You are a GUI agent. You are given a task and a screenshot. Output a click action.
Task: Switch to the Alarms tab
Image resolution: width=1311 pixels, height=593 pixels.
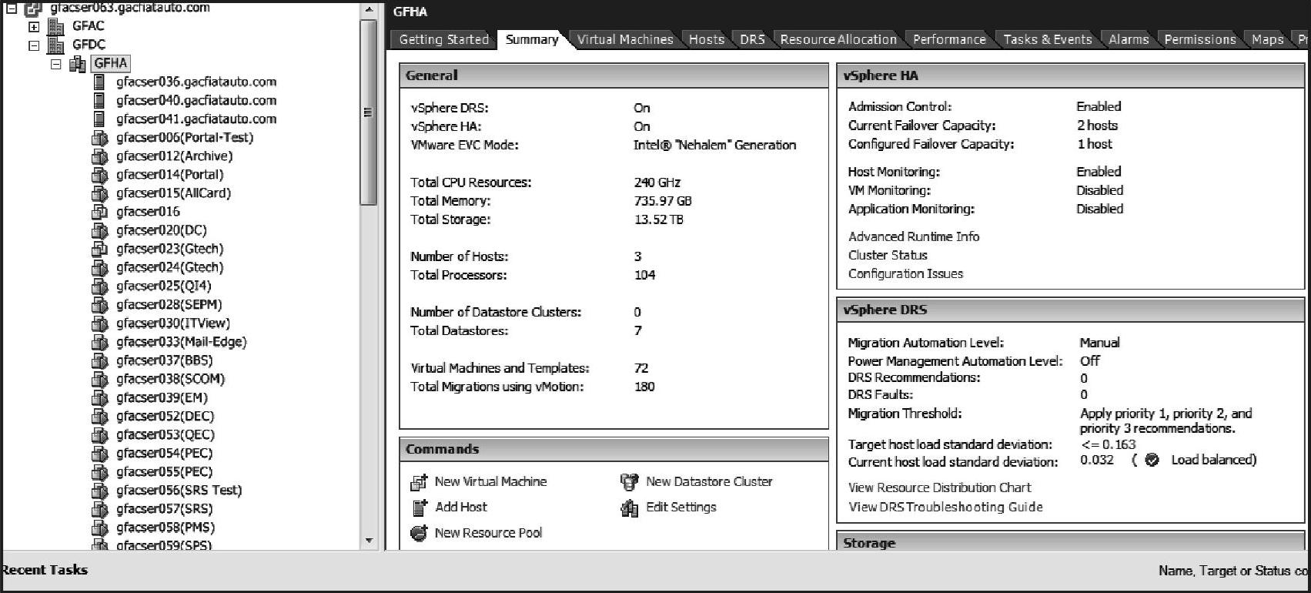click(1129, 39)
